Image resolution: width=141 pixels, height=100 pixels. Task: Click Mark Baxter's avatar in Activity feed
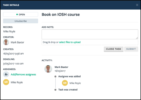48,69
